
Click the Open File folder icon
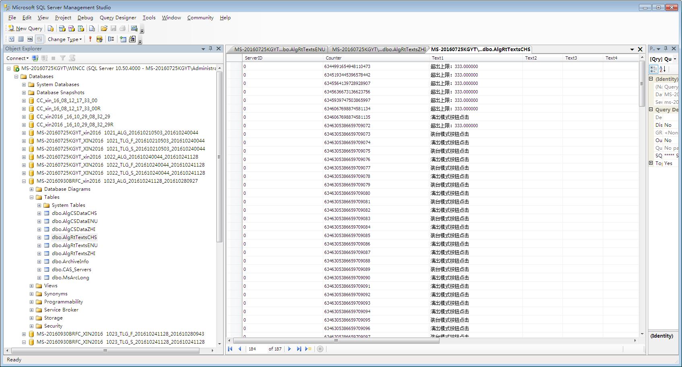(104, 28)
